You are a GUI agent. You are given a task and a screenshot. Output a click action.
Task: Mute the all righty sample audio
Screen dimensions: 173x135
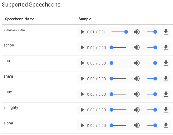coord(137,110)
